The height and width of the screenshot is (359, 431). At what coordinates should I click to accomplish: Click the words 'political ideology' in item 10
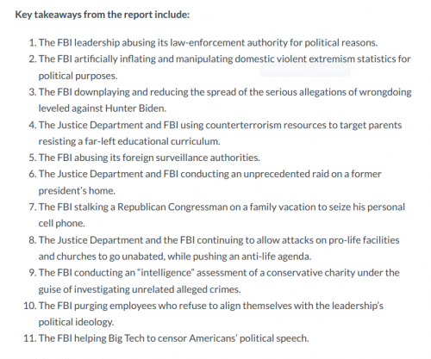(x=76, y=322)
